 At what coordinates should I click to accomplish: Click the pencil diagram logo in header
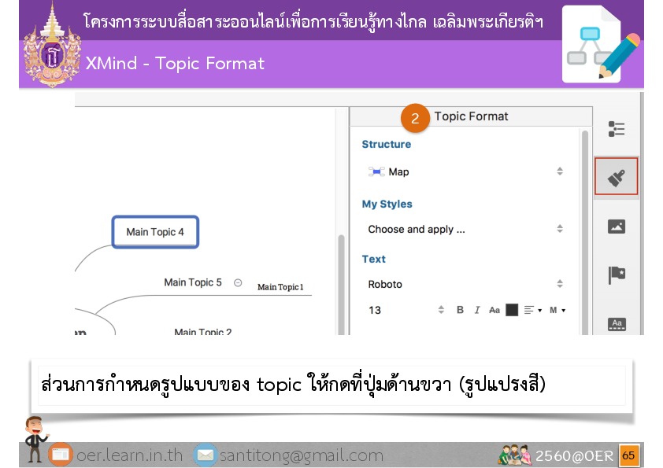click(x=602, y=45)
